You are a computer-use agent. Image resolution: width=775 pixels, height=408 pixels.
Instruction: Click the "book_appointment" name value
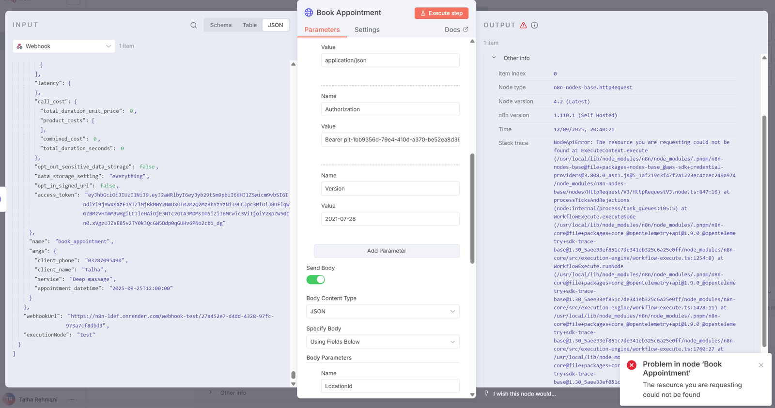coord(83,242)
